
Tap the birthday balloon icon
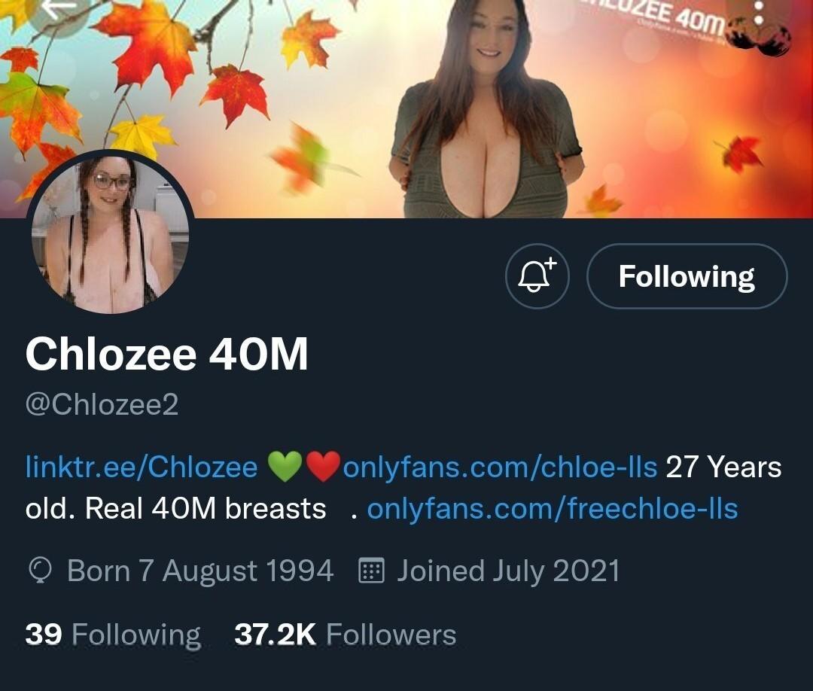(x=39, y=571)
